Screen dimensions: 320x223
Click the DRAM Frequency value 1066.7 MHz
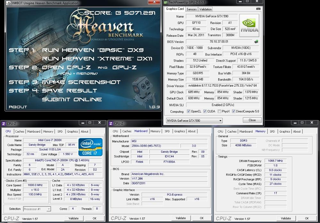point(275,161)
